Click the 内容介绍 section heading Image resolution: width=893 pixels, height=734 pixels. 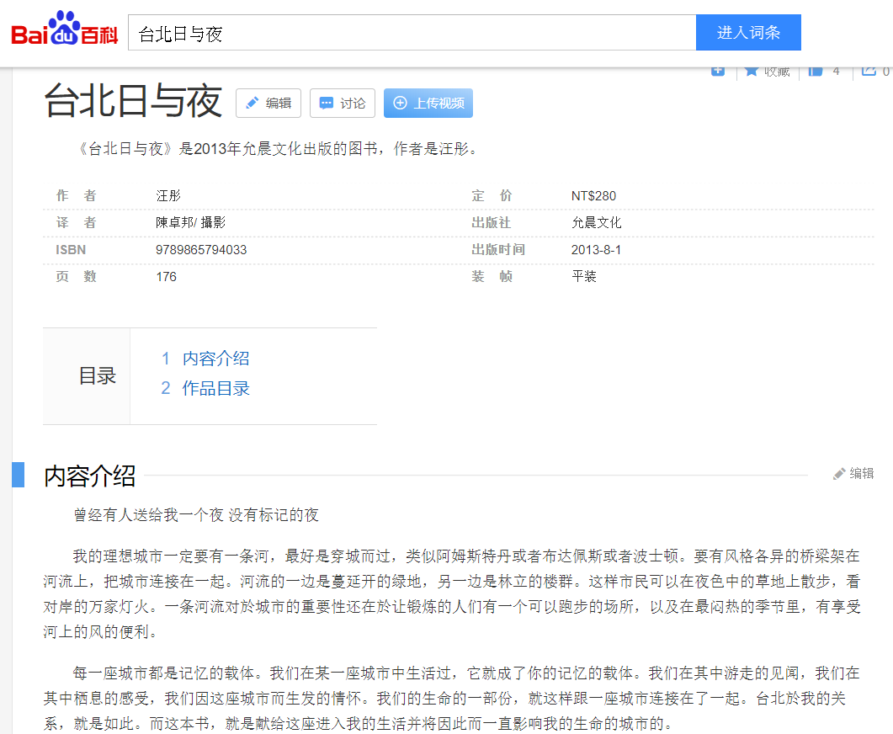tap(90, 476)
